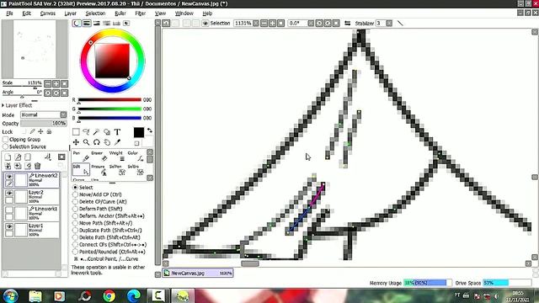This screenshot has height=303, width=539.
Task: Open the File menu
Action: (x=9, y=13)
